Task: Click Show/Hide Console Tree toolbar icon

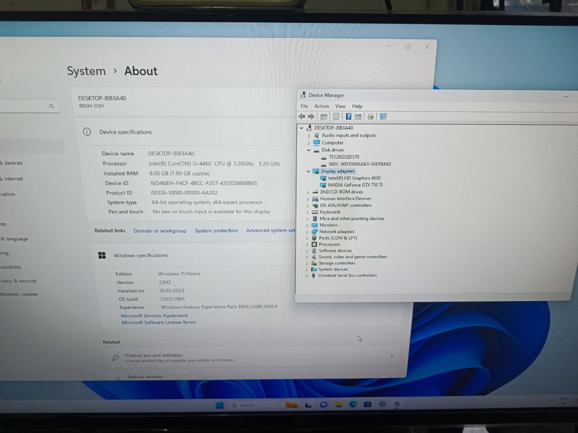Action: pos(324,117)
